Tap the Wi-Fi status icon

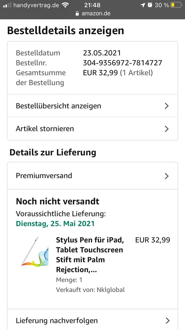click(66, 5)
